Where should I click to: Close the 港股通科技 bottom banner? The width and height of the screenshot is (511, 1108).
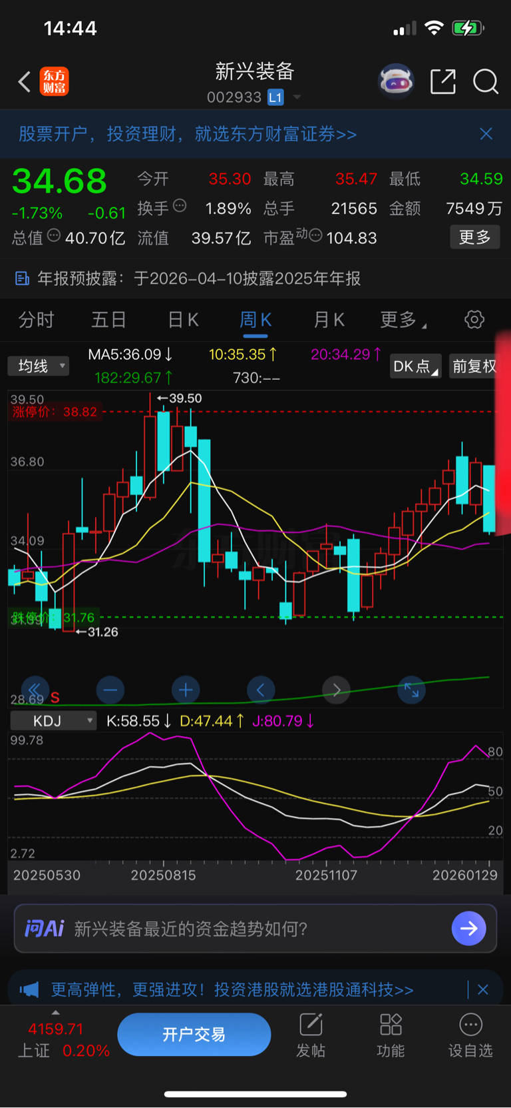click(x=483, y=989)
